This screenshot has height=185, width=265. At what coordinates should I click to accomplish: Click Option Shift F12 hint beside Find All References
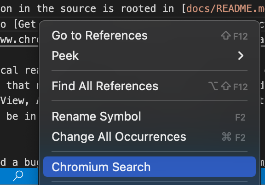pyautogui.click(x=228, y=87)
